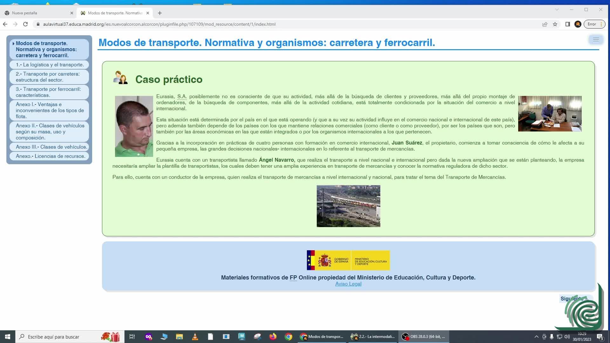610x343 pixels.
Task: Click the train yard photo thumbnail
Action: click(348, 206)
